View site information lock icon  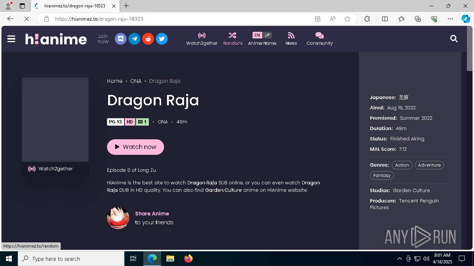[47, 19]
